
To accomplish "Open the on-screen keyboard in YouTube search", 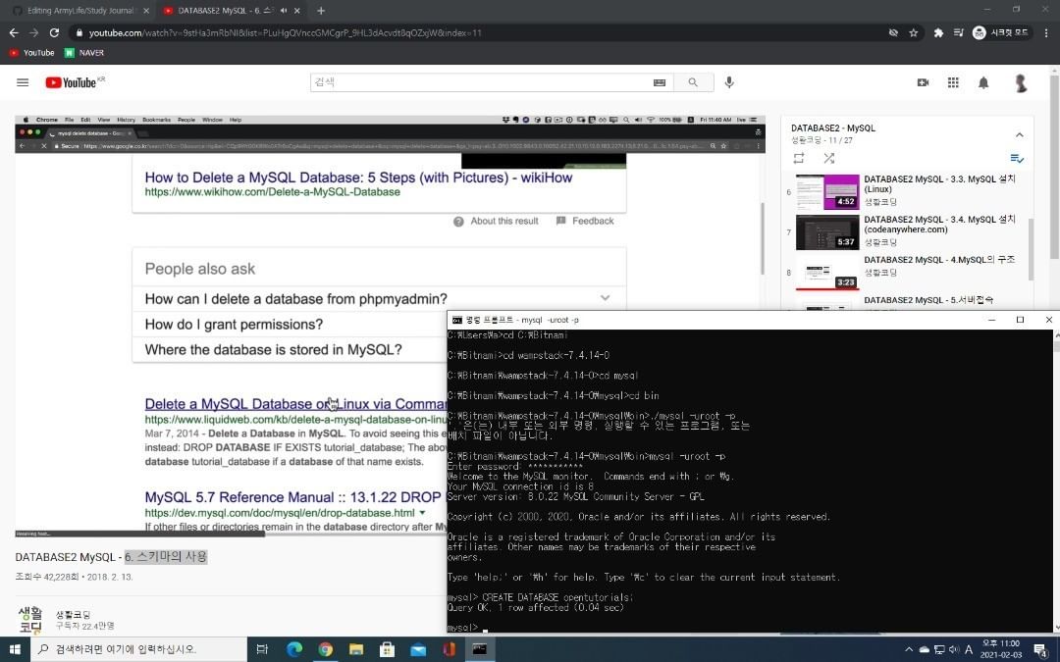I will [660, 82].
